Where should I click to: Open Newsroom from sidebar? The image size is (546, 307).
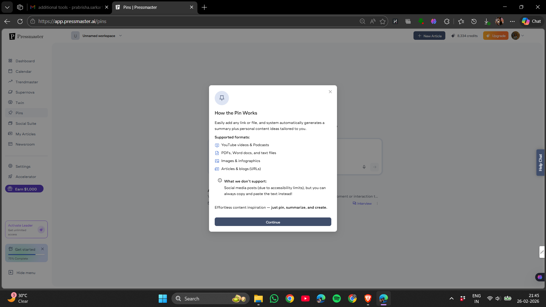click(25, 144)
